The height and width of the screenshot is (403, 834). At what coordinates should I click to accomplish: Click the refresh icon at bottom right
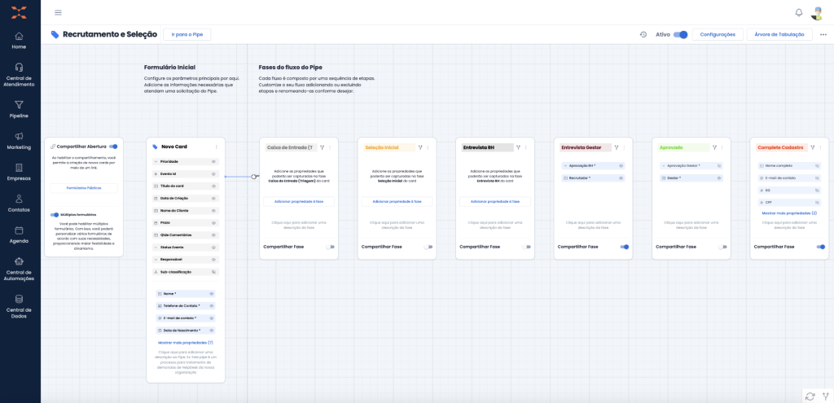(810, 396)
